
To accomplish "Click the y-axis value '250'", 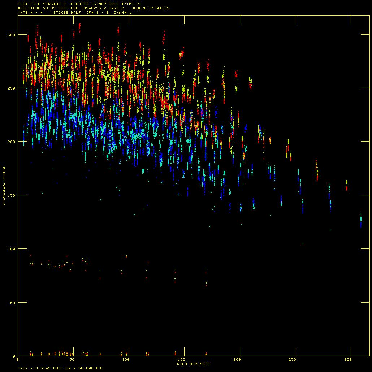I will [11, 88].
